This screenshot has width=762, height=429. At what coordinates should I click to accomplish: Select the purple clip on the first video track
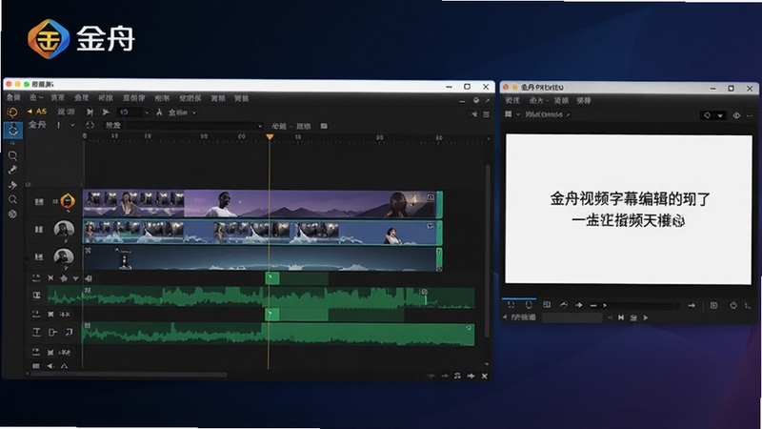[x=263, y=204]
